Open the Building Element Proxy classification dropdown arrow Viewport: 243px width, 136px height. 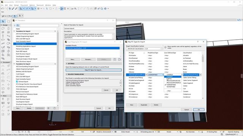point(200,75)
